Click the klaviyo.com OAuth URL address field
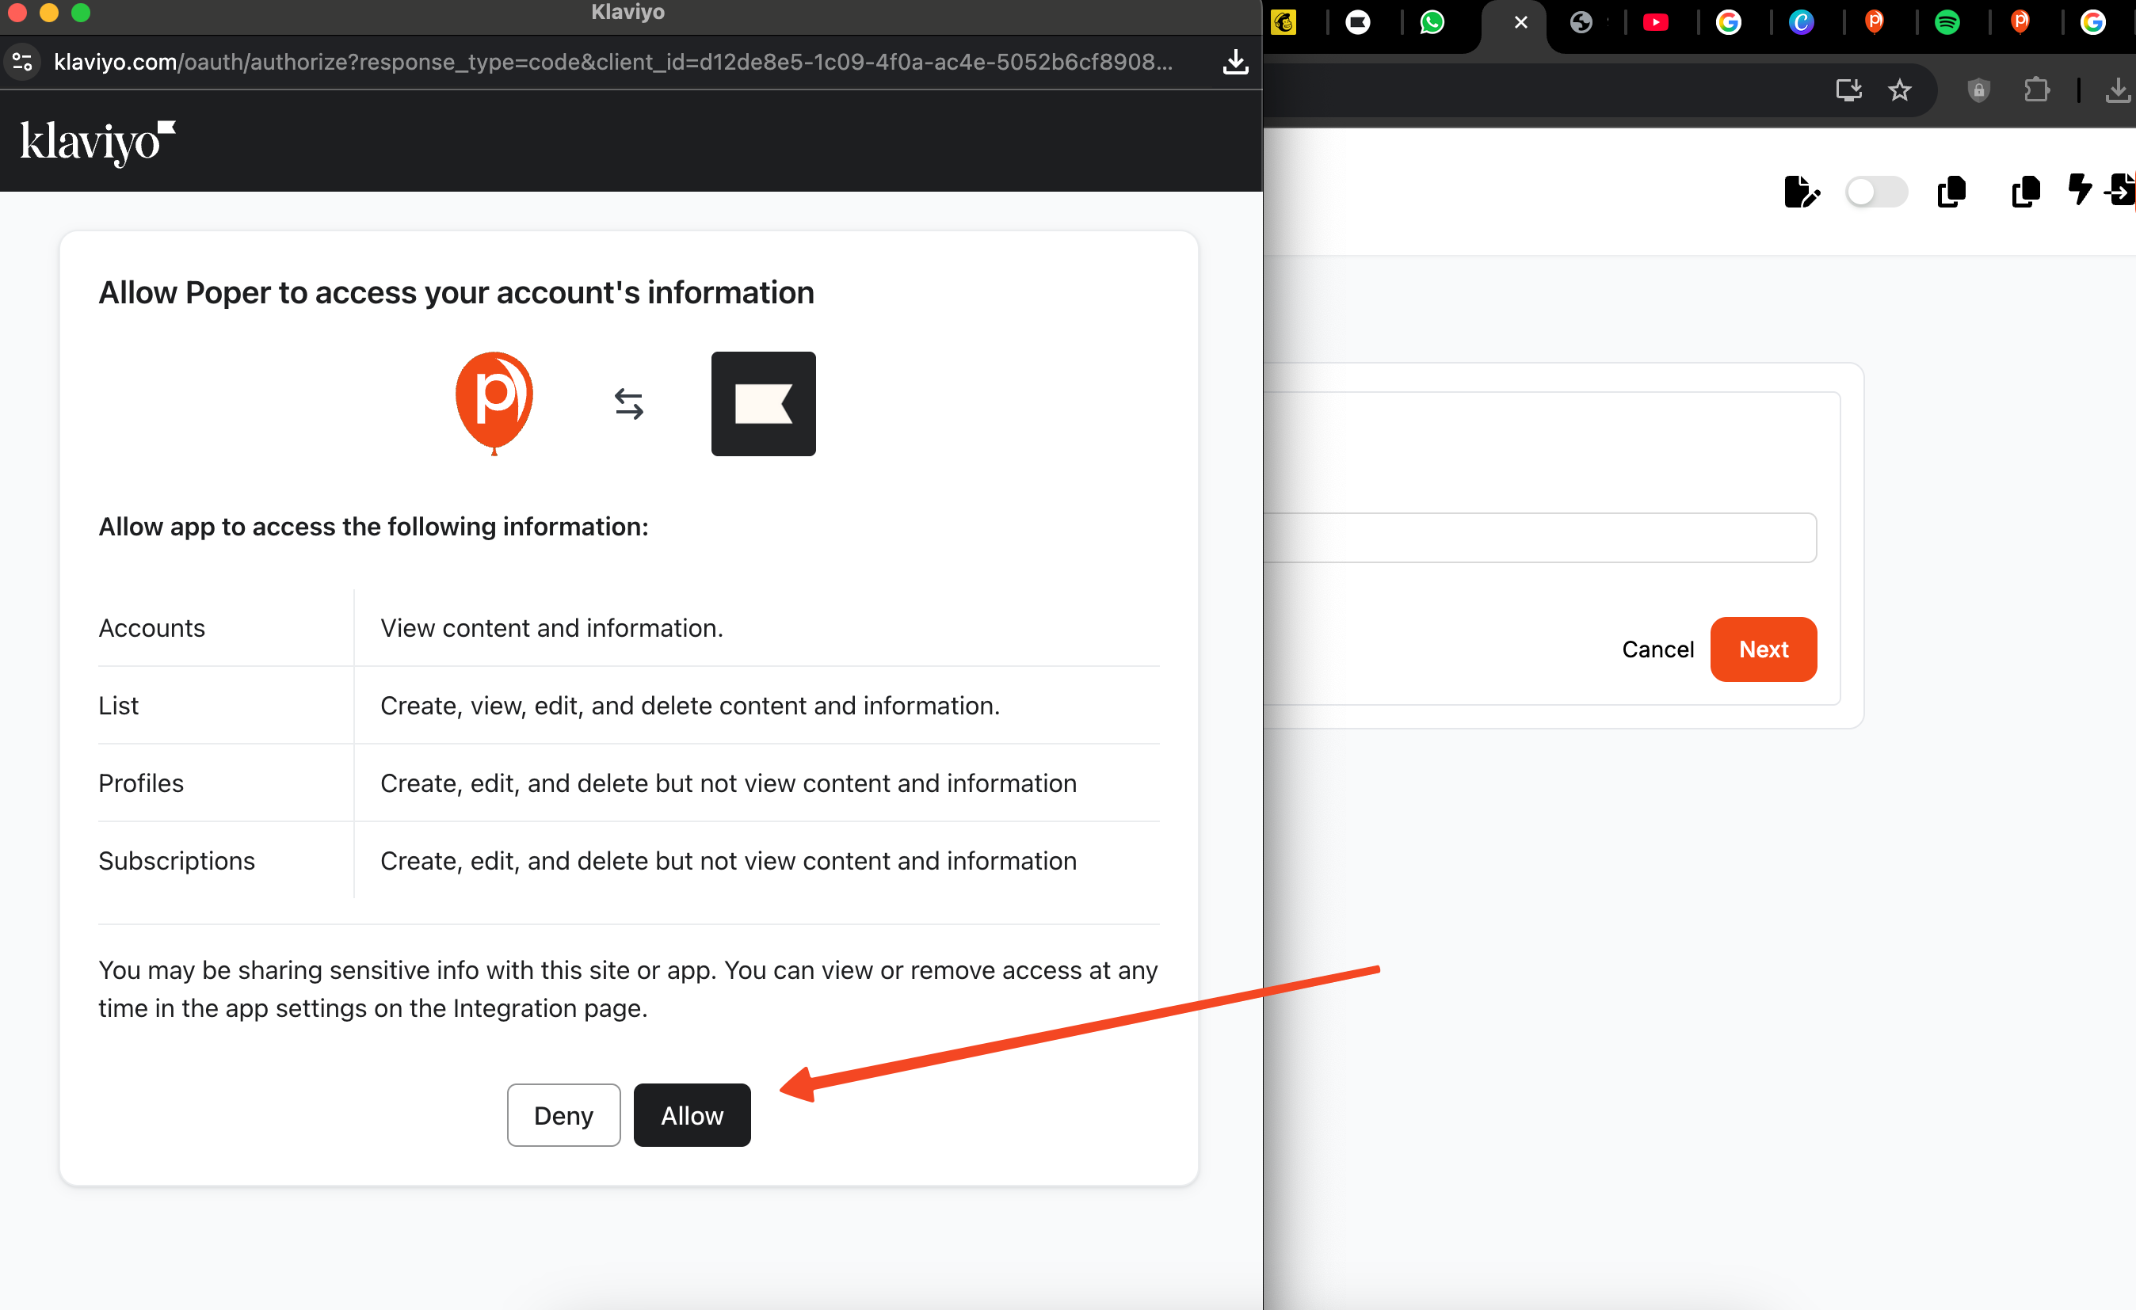This screenshot has width=2136, height=1310. click(613, 63)
